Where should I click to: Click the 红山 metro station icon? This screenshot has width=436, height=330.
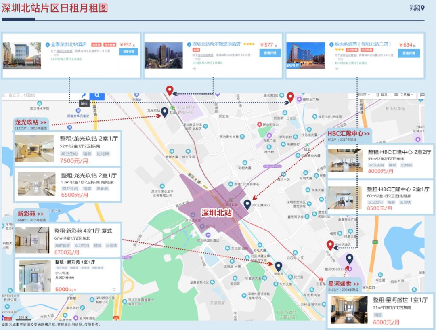[x=173, y=108]
